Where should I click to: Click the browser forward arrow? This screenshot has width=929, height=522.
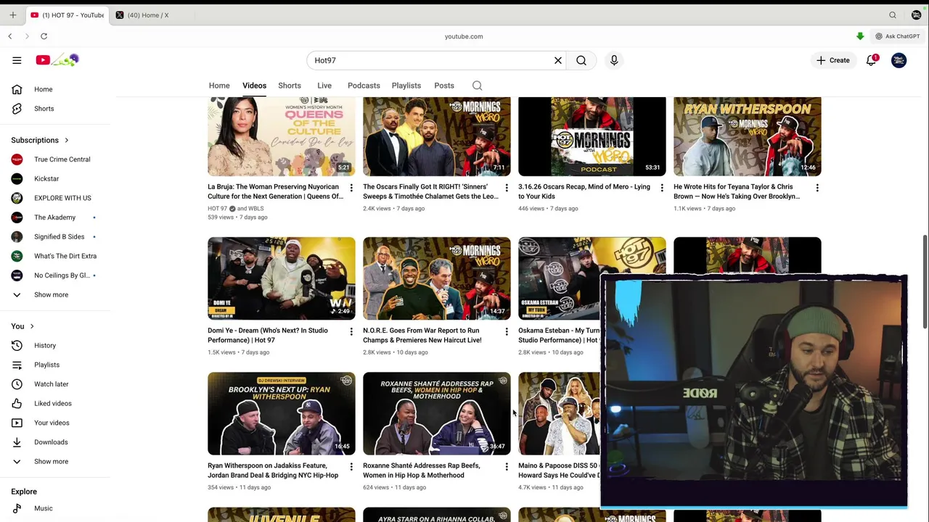click(x=28, y=36)
